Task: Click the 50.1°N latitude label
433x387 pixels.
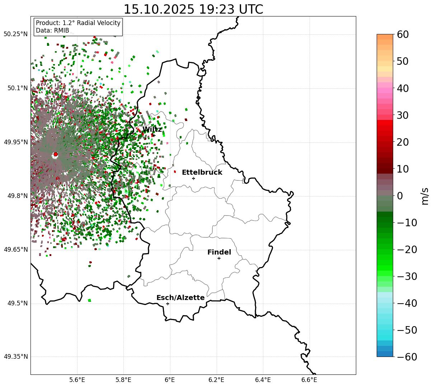Action: click(17, 88)
